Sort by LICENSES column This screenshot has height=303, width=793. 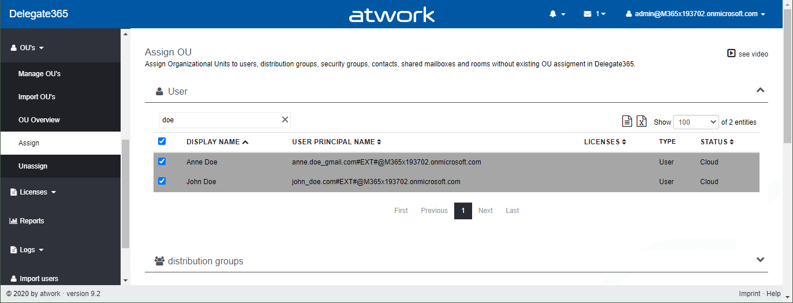tap(605, 142)
